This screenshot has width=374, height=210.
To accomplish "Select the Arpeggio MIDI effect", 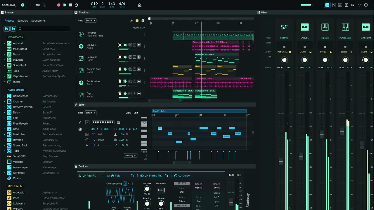I will (x=19, y=192).
